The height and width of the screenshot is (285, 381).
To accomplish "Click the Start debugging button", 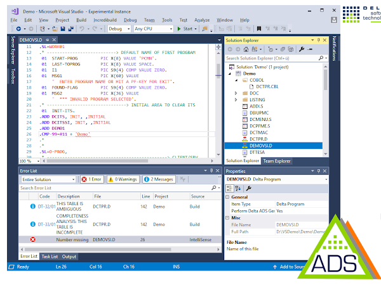I will coord(187,29).
